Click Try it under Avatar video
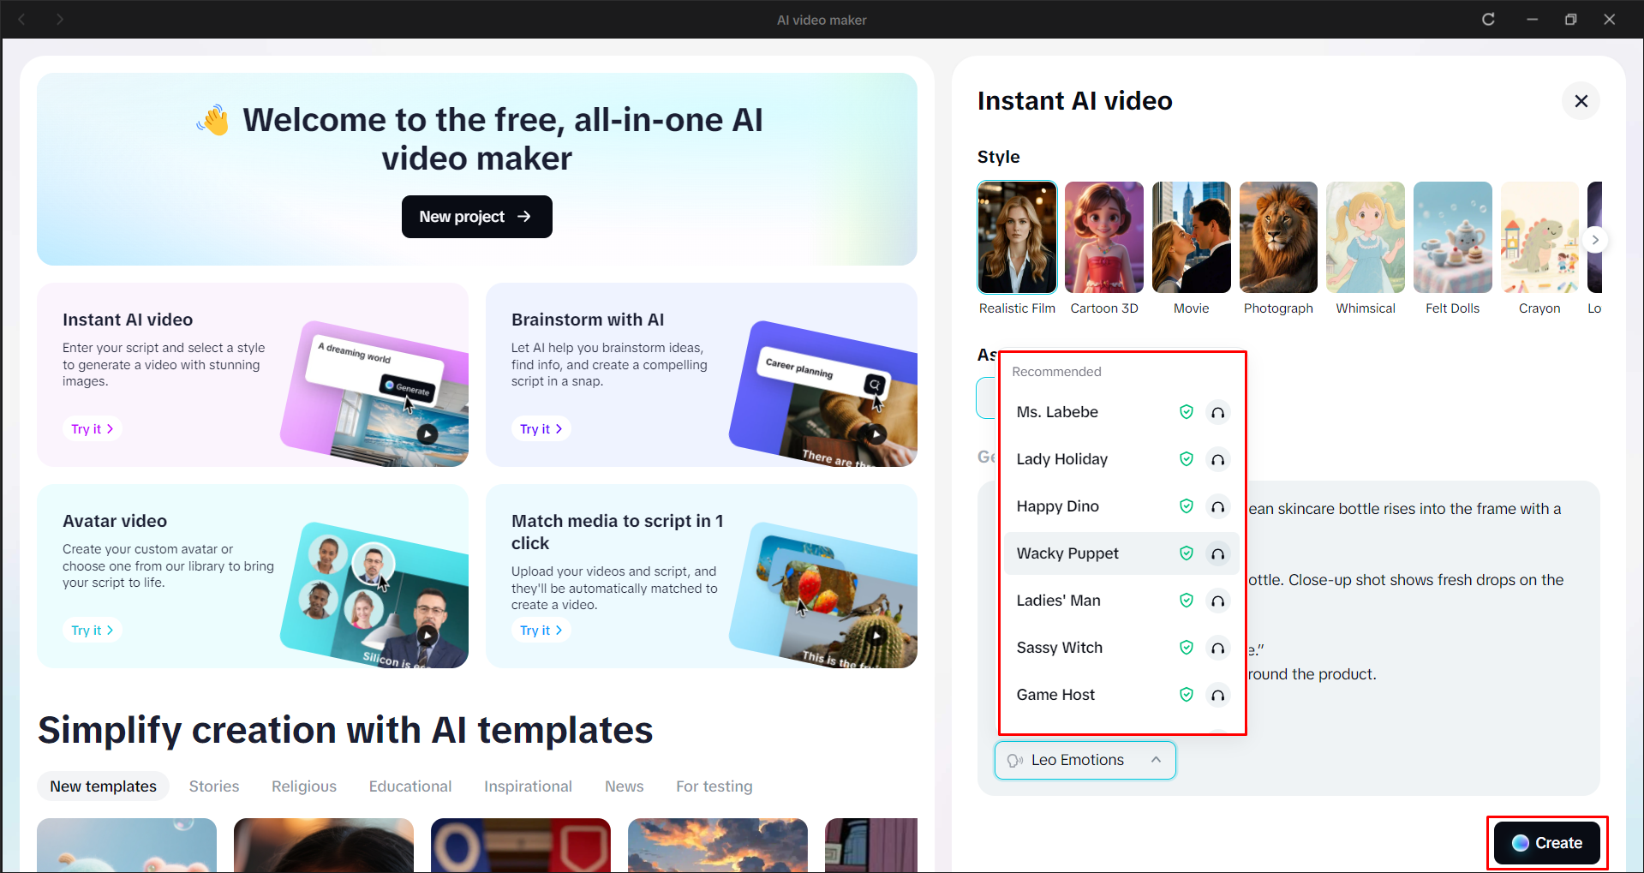 point(92,631)
